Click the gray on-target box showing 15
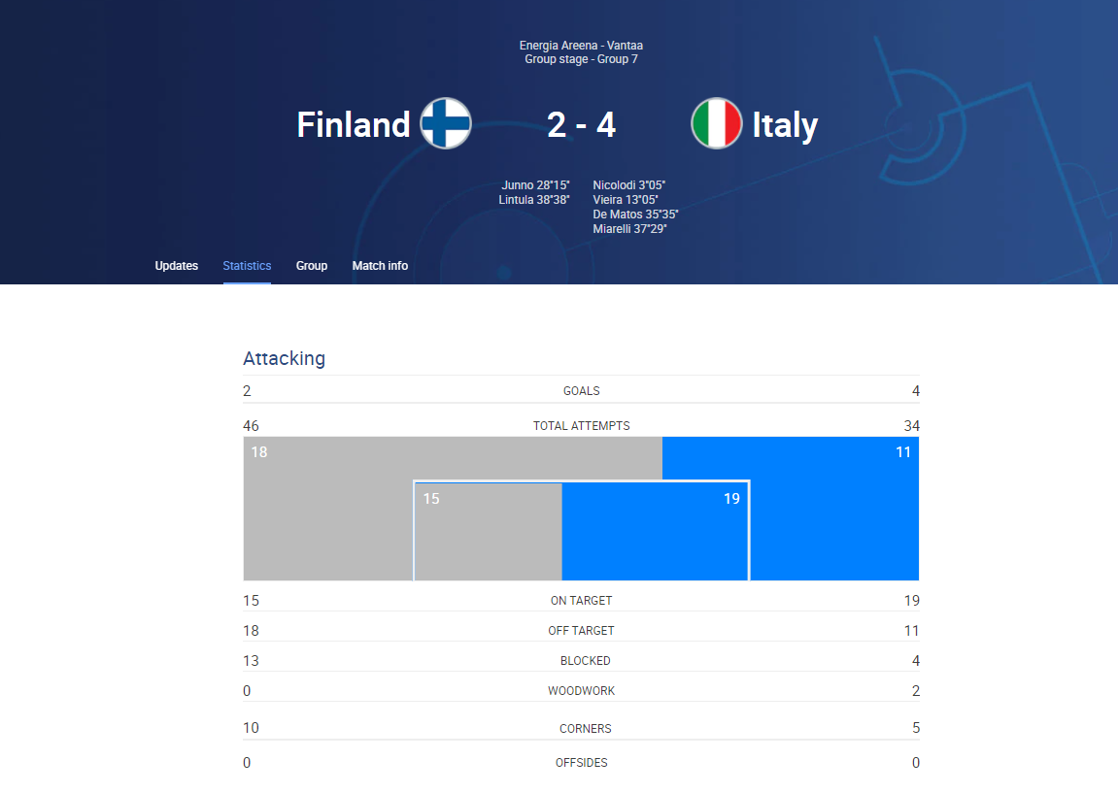The height and width of the screenshot is (793, 1118). [x=489, y=532]
